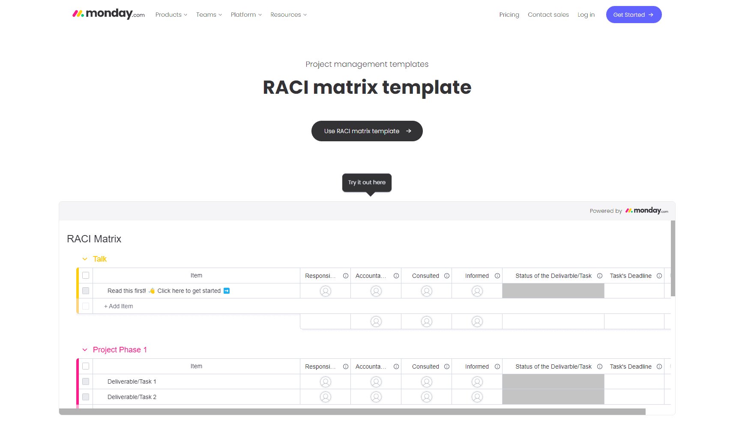Click the person avatar under Informed for Deliverable/Task 1
Image resolution: width=736 pixels, height=441 pixels.
pyautogui.click(x=477, y=381)
